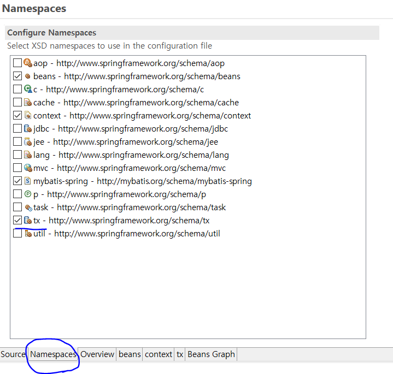The width and height of the screenshot is (393, 374).
Task: Uncheck the tx namespace checkbox
Action: 17,220
